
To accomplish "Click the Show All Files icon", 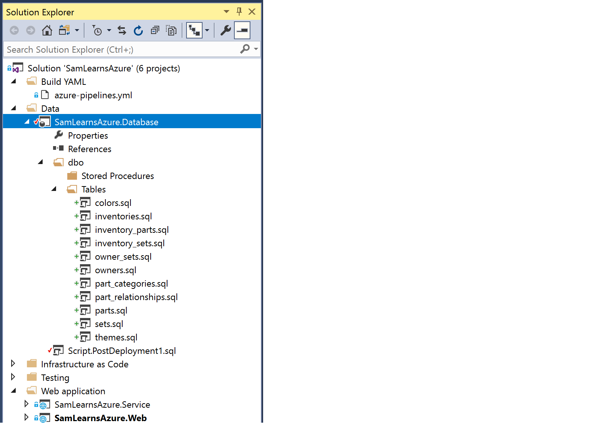I will pos(171,30).
